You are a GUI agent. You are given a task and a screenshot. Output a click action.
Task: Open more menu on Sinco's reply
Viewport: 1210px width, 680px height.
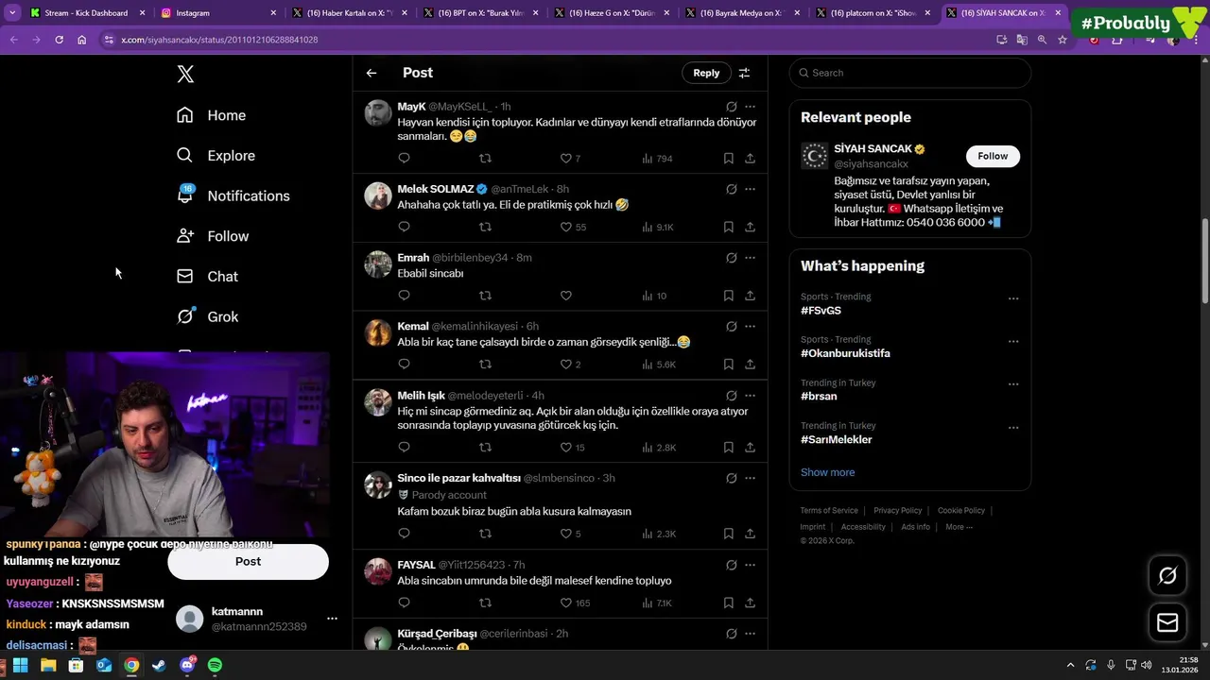[x=750, y=479]
